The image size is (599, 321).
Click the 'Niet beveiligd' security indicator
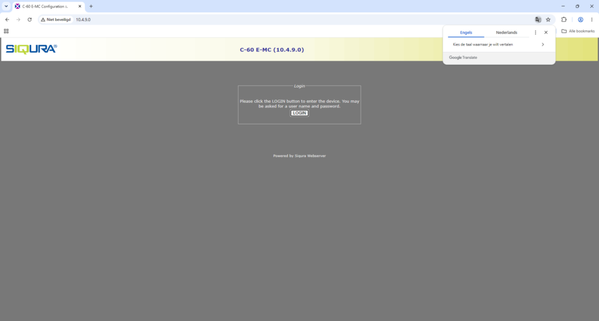(56, 19)
